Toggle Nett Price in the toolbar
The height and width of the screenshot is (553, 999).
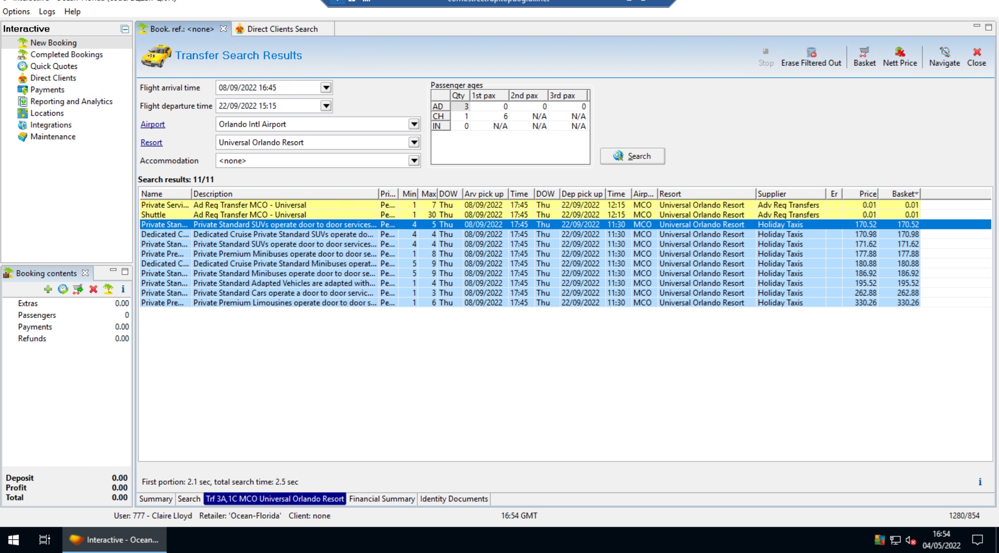[900, 57]
